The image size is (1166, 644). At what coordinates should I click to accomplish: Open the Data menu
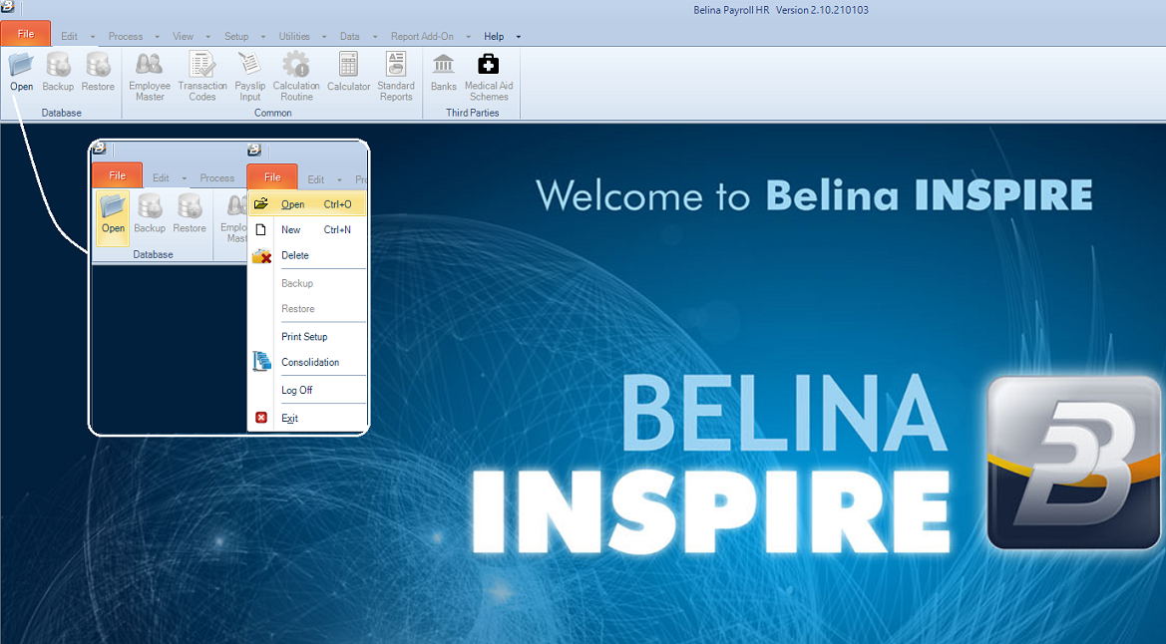(349, 37)
